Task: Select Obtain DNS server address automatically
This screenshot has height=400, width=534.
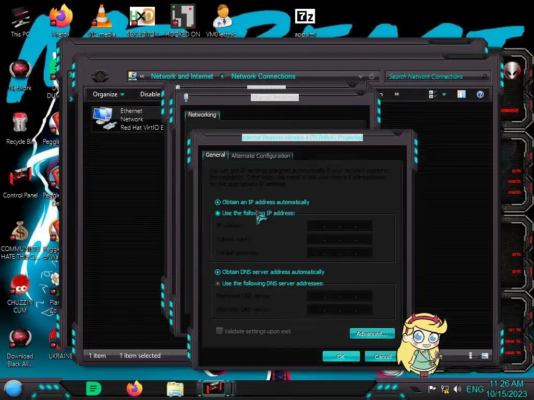Action: coord(270,272)
